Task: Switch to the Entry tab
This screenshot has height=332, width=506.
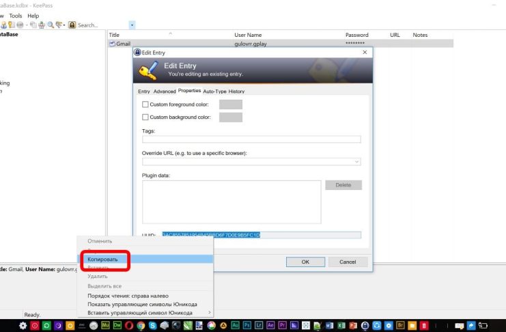Action: click(144, 92)
